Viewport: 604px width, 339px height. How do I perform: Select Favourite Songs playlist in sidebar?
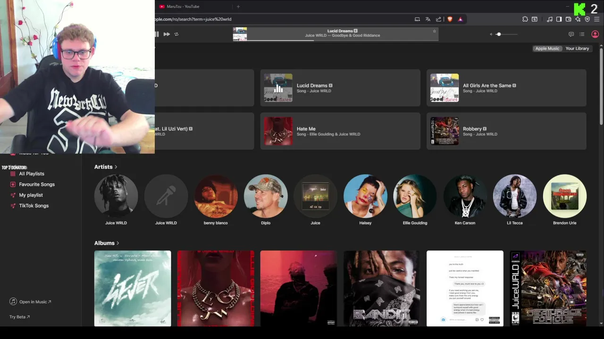tap(36, 185)
